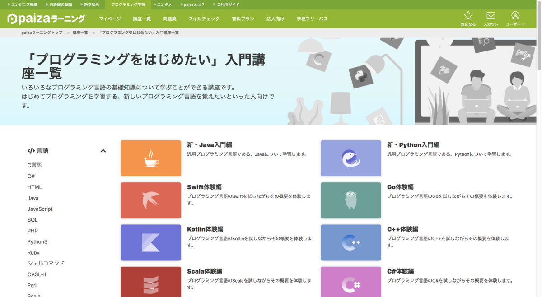Screen dimensions: 542x297
Task: Filter by Ruby in the sidebar
Action: point(33,253)
